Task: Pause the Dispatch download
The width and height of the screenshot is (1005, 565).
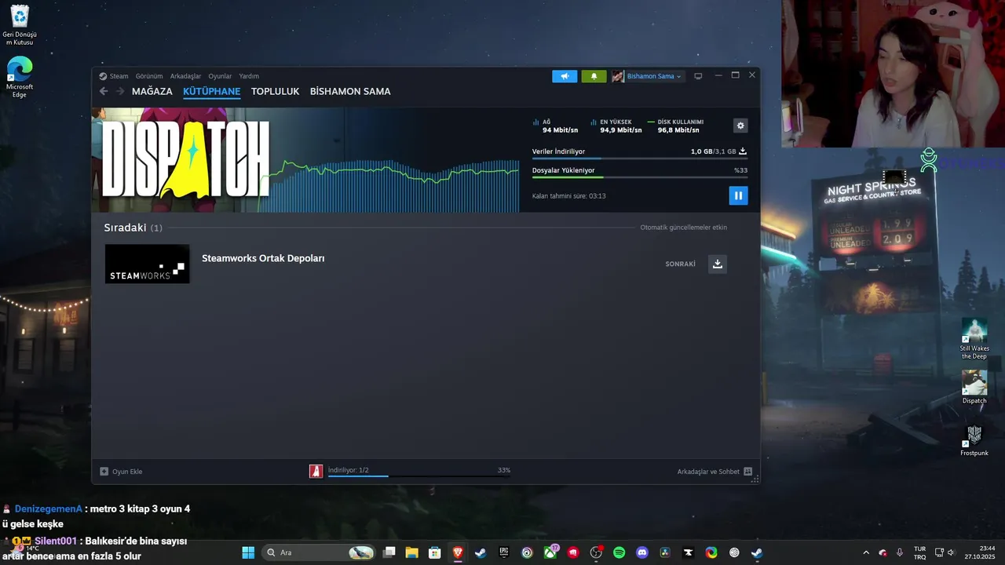Action: 738,195
